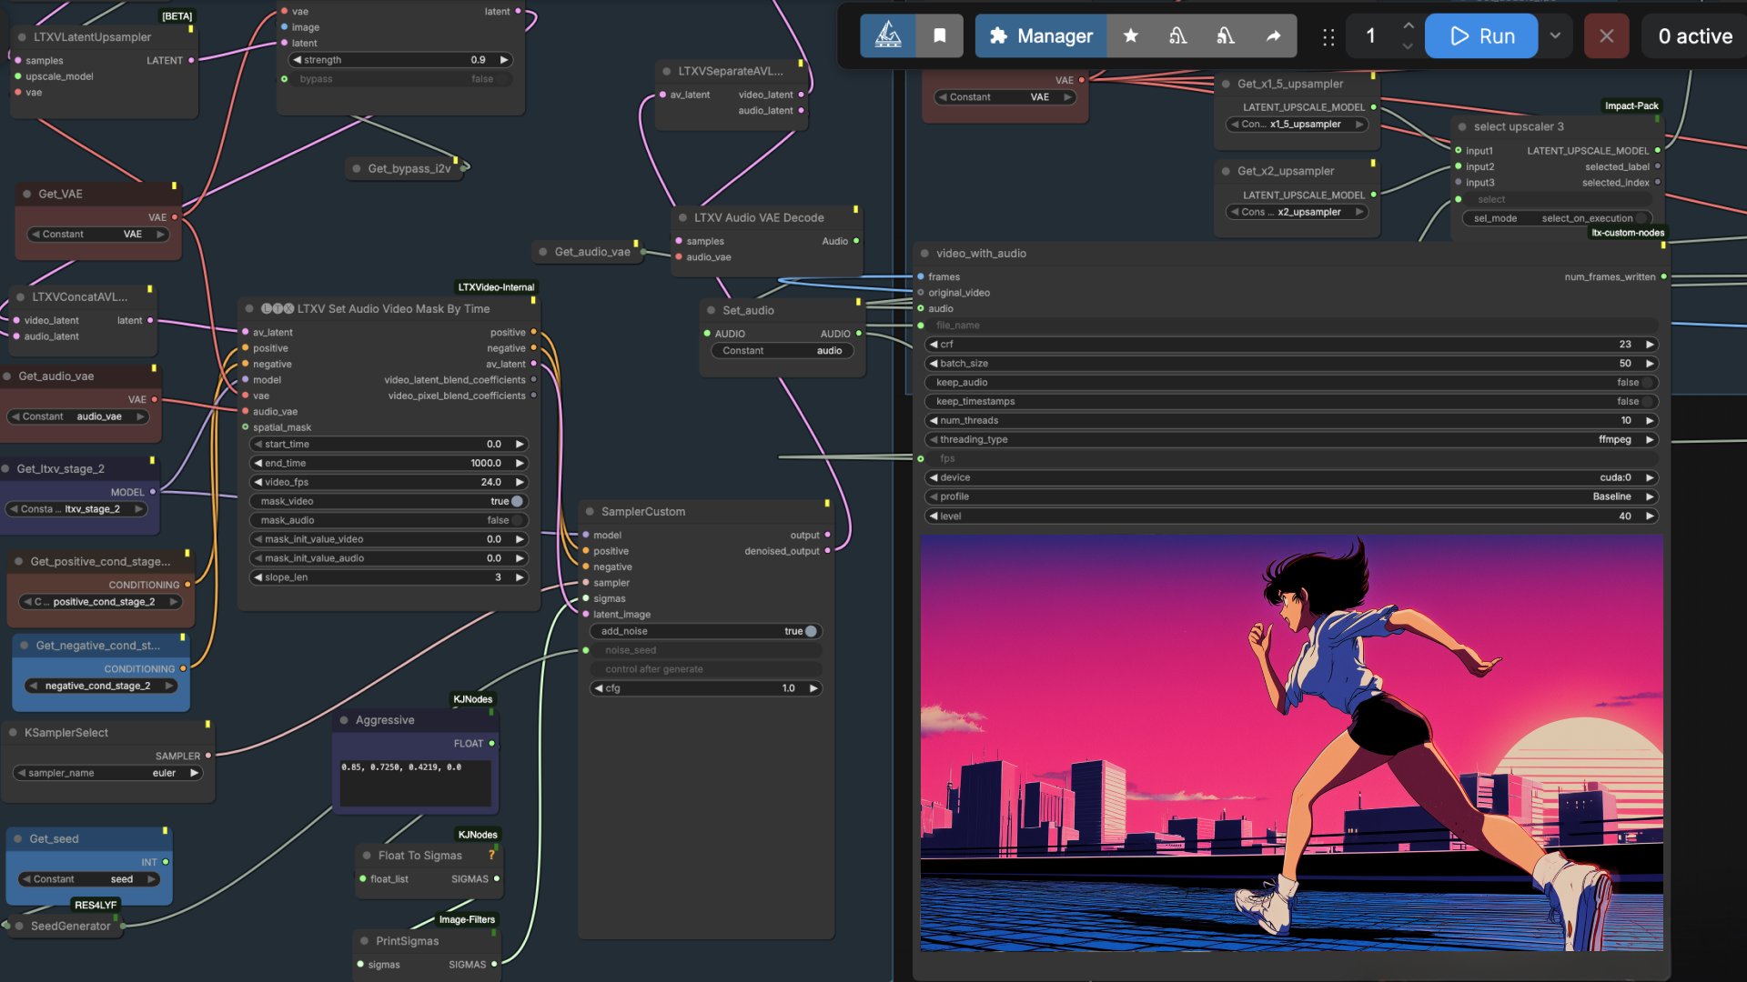Collapse the Get_VAE node via its dot
This screenshot has height=982, width=1747.
point(26,194)
